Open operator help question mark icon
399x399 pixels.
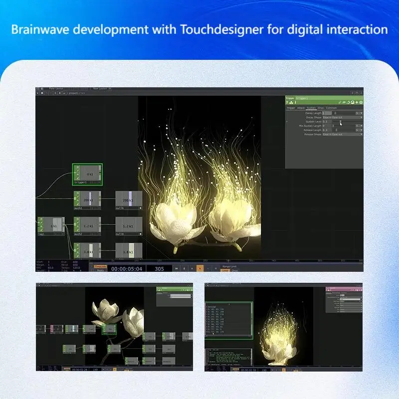(287, 102)
